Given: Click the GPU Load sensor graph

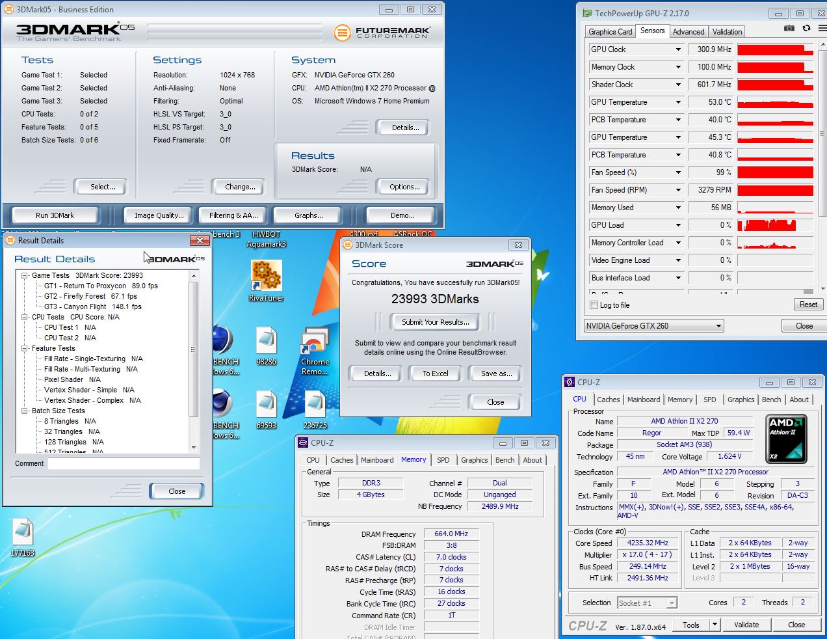Looking at the screenshot, I should (775, 225).
